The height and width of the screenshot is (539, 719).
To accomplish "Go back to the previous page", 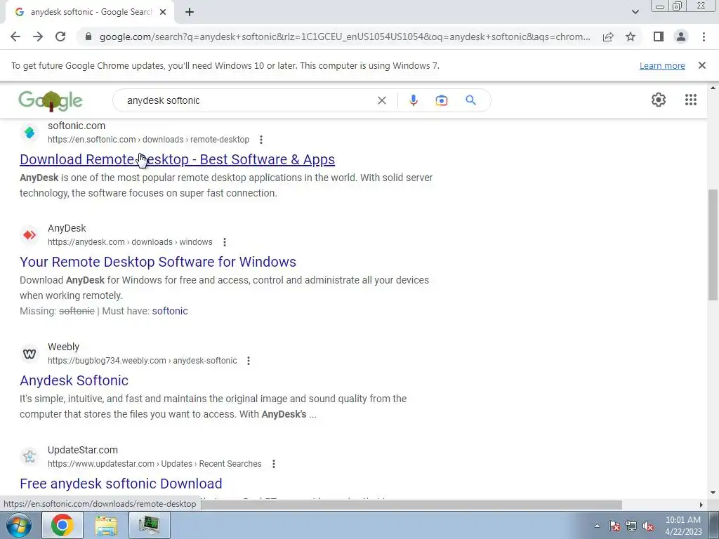I will [x=15, y=36].
